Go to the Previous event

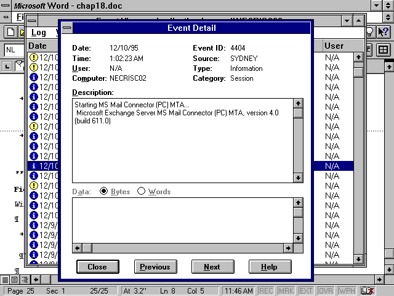click(155, 266)
